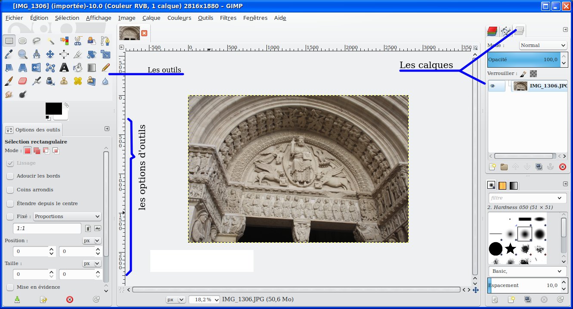Check Mise en évidence option
This screenshot has width=573, height=309.
(x=10, y=287)
